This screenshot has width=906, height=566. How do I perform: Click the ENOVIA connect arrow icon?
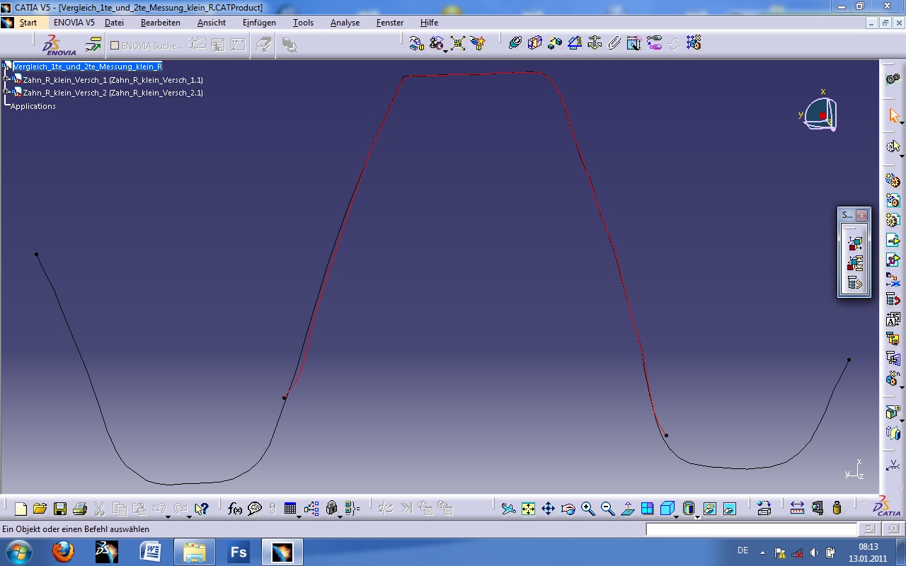(93, 45)
